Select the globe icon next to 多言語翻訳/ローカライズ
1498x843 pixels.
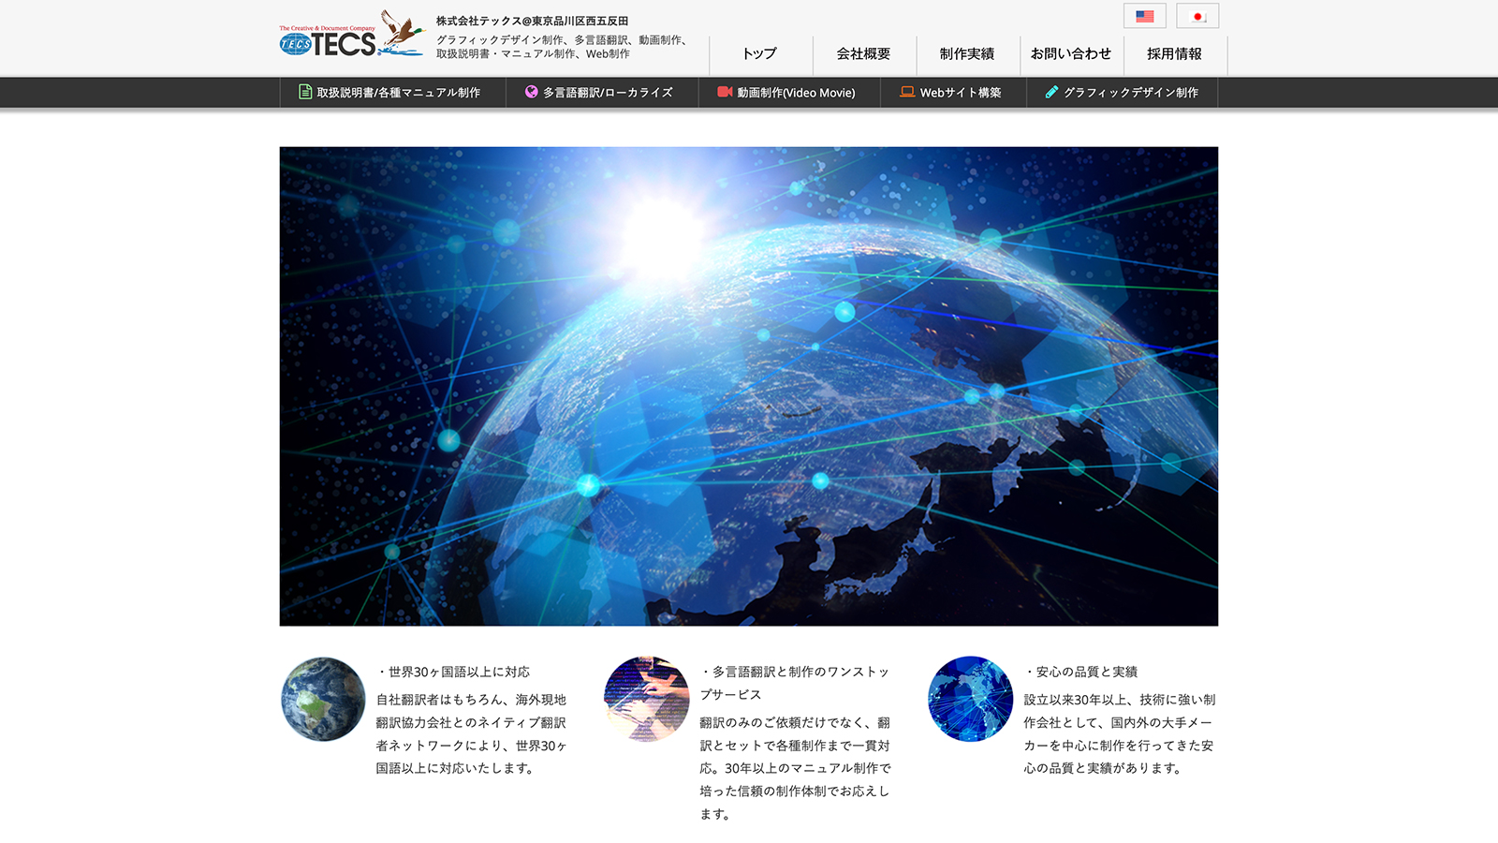[x=531, y=93]
